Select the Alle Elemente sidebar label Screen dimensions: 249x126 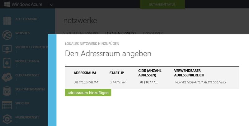pos(27,19)
